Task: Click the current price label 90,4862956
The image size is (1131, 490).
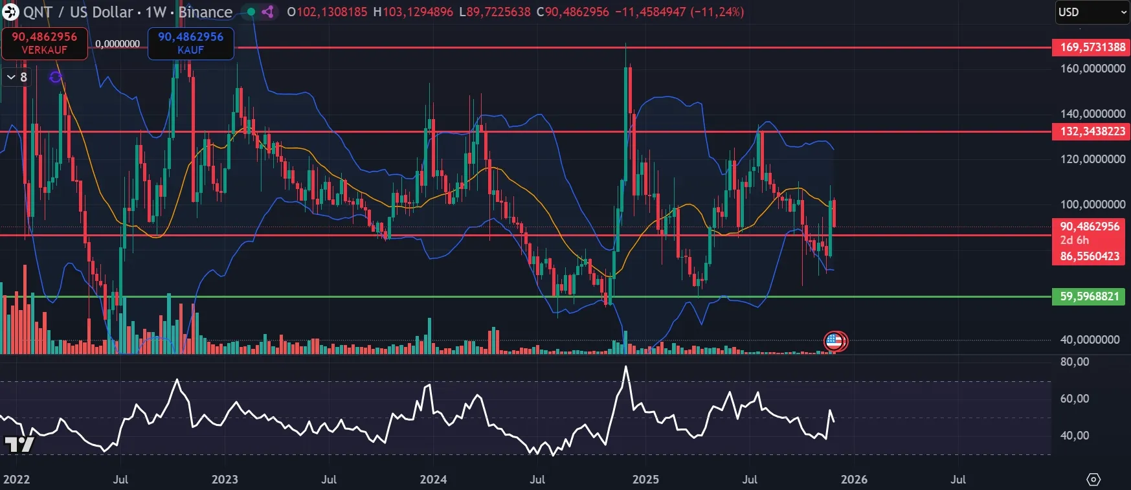Action: coord(1090,227)
